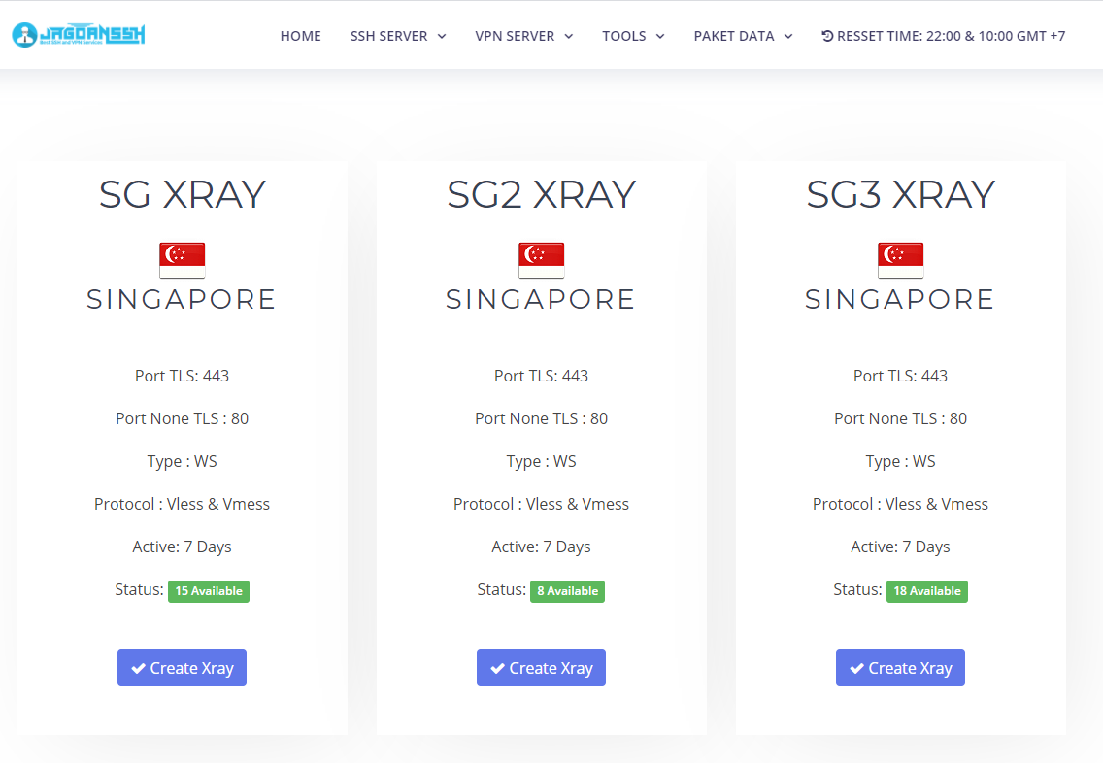Image resolution: width=1103 pixels, height=763 pixels.
Task: Expand the VPN SERVER dropdown menu
Action: click(524, 36)
